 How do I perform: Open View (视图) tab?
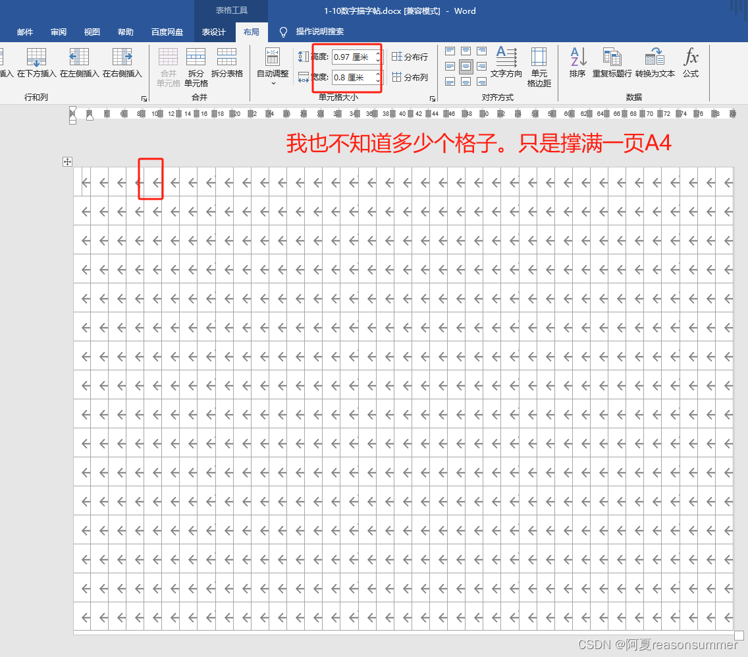pos(92,32)
